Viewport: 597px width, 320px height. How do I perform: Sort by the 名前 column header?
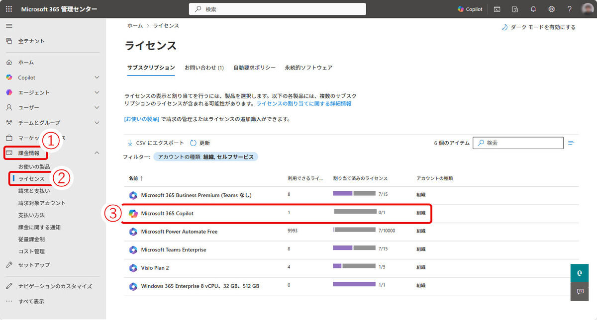pyautogui.click(x=135, y=178)
